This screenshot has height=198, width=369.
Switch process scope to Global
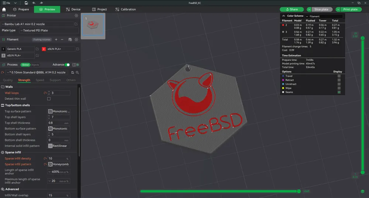25,65
